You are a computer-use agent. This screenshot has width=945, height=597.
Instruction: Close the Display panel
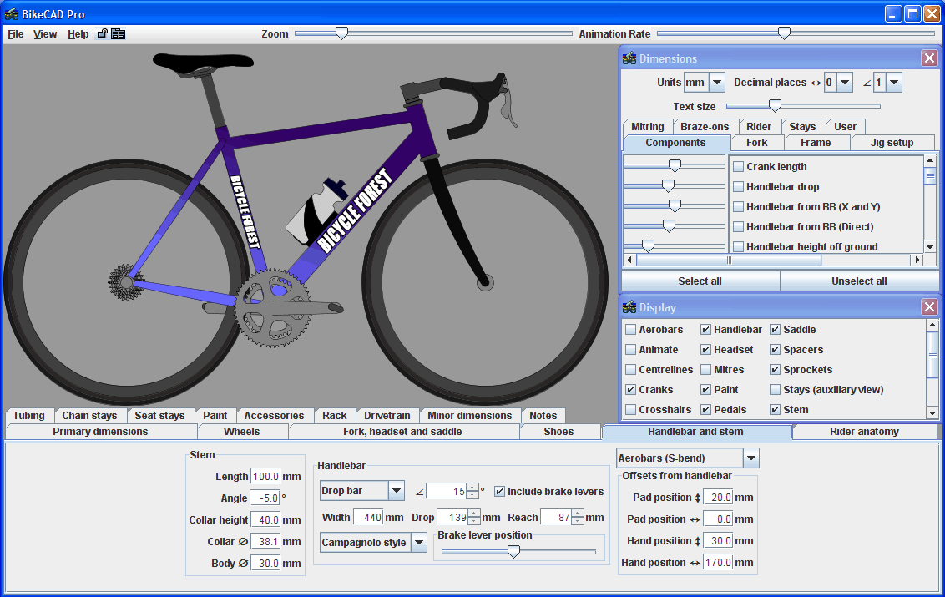[x=929, y=307]
